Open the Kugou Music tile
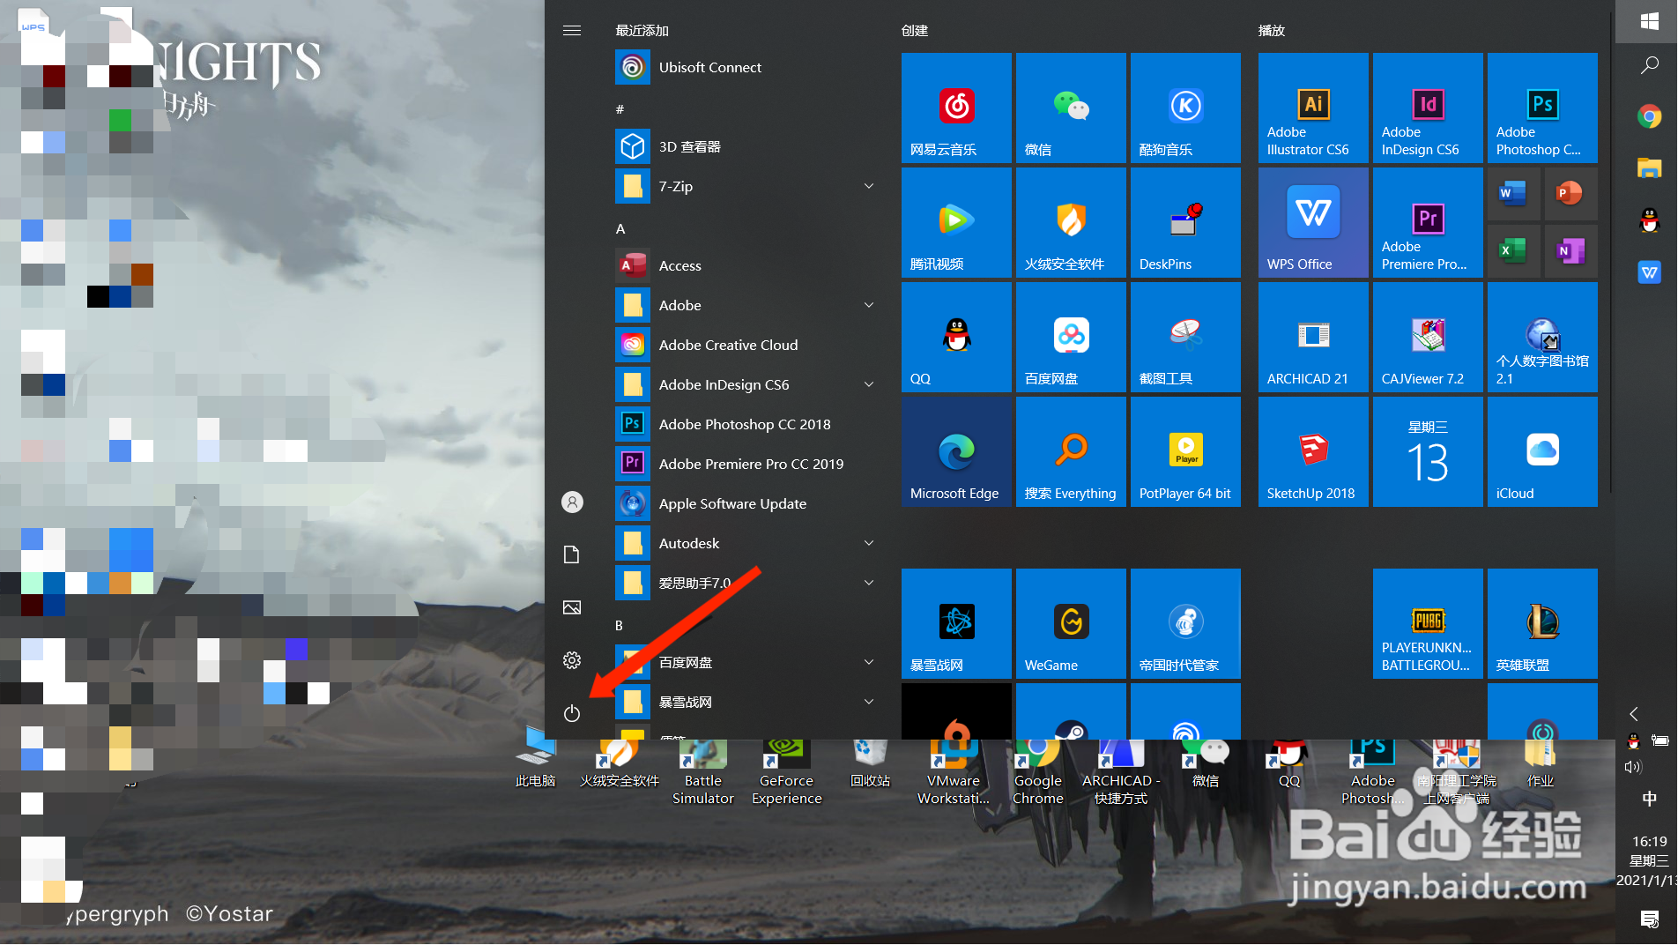 [1185, 108]
